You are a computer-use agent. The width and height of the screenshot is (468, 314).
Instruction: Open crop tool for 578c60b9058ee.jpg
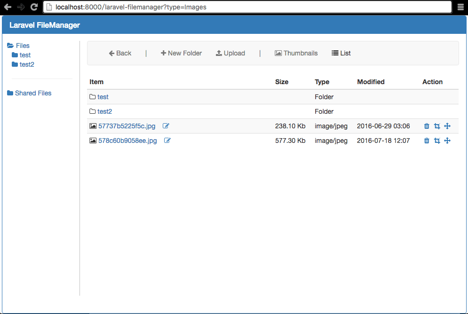pyautogui.click(x=437, y=141)
